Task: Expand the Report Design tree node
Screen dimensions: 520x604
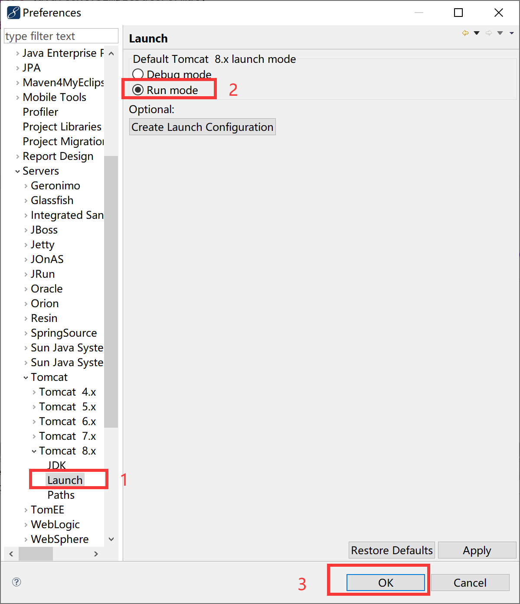Action: 17,156
